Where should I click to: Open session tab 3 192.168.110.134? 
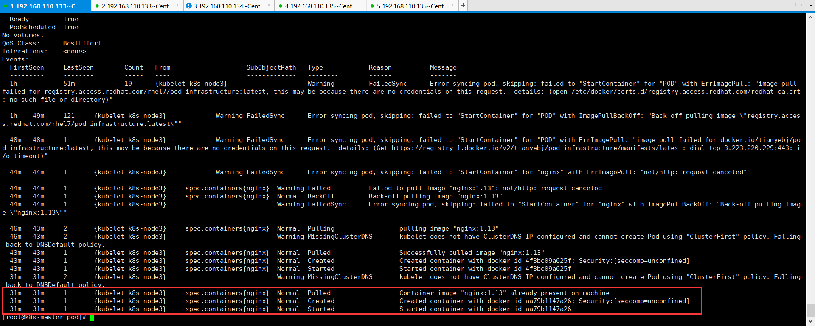click(x=228, y=6)
